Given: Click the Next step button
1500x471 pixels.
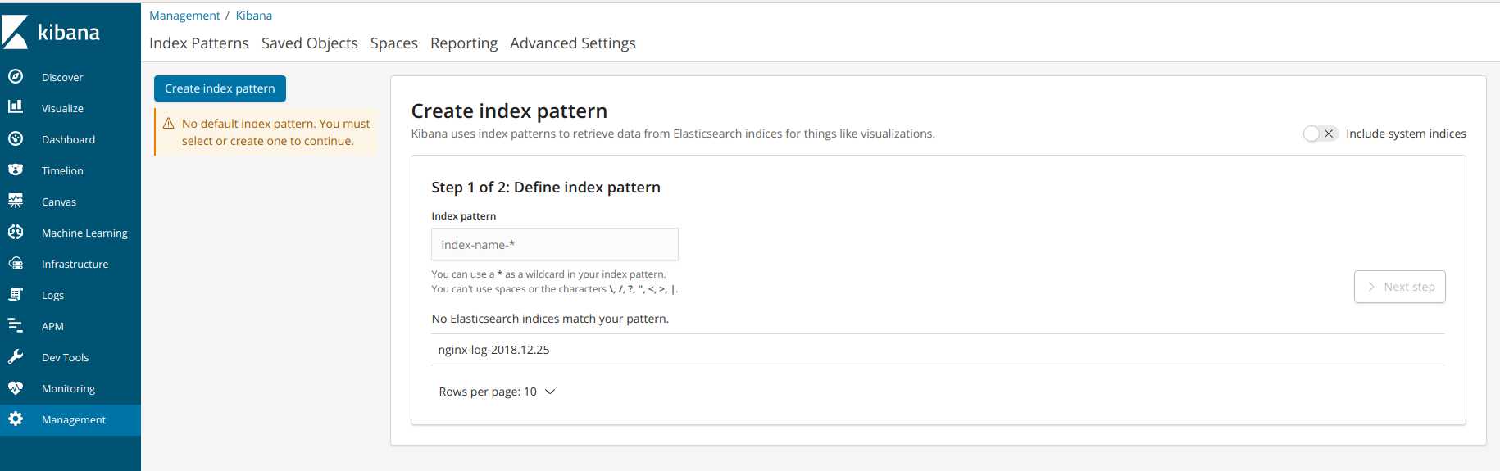Looking at the screenshot, I should 1400,287.
